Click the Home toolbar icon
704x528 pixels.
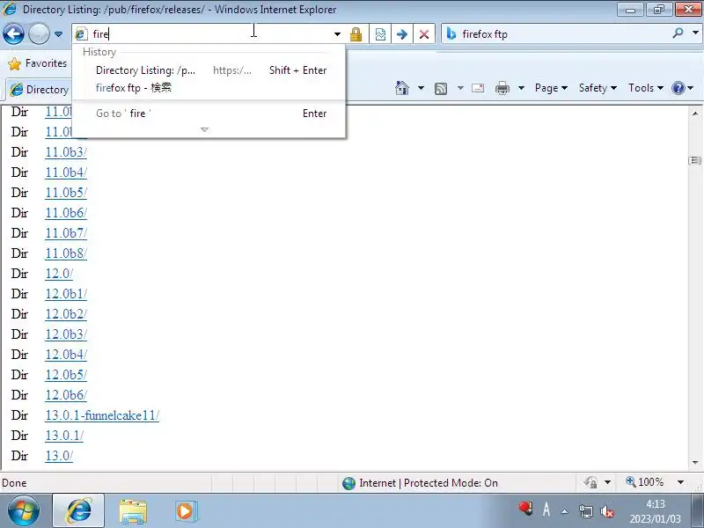[x=402, y=88]
